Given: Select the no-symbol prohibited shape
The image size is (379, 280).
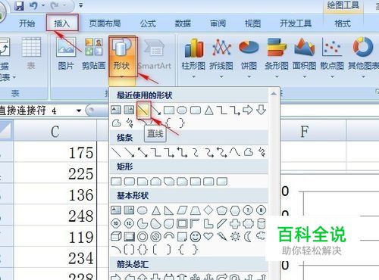Looking at the screenshot, I should click(155, 237).
